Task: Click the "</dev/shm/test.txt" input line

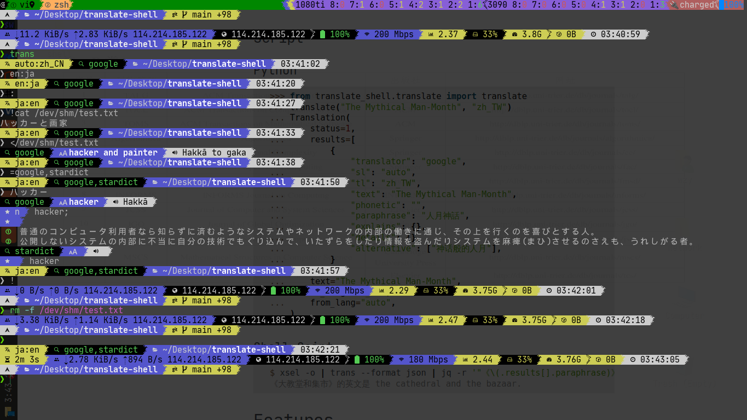Action: click(x=54, y=142)
